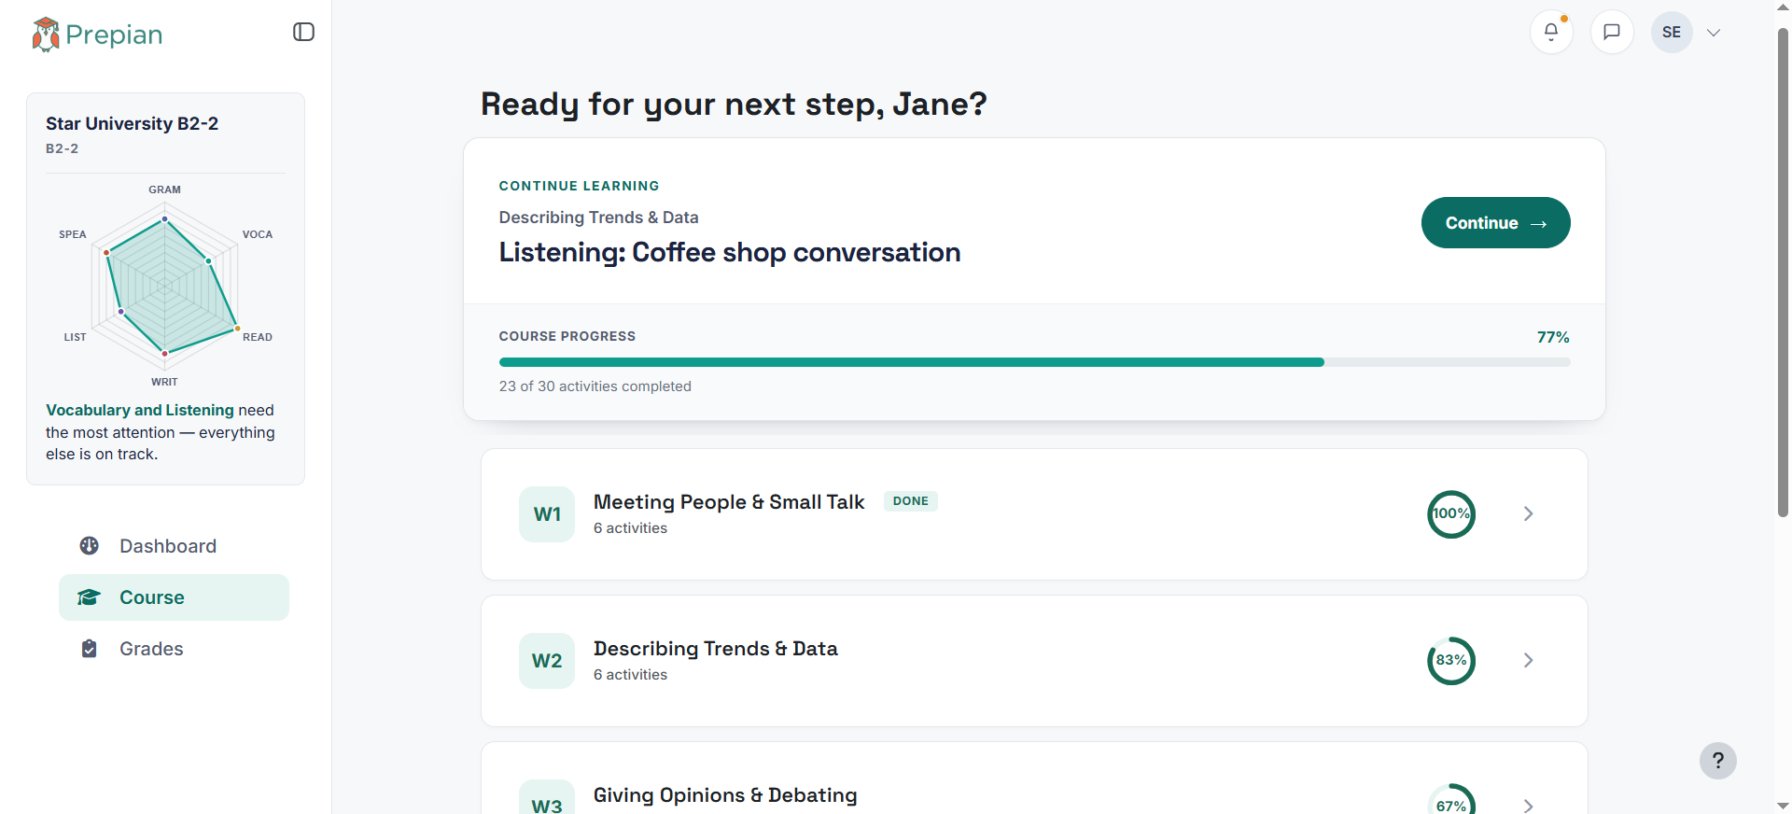The width and height of the screenshot is (1792, 814).
Task: Expand the user account dropdown arrow
Action: (x=1714, y=33)
